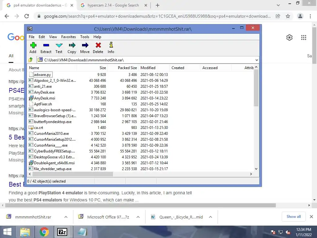Focus Chrome's address bar URL
317x238 pixels.
pyautogui.click(x=157, y=16)
